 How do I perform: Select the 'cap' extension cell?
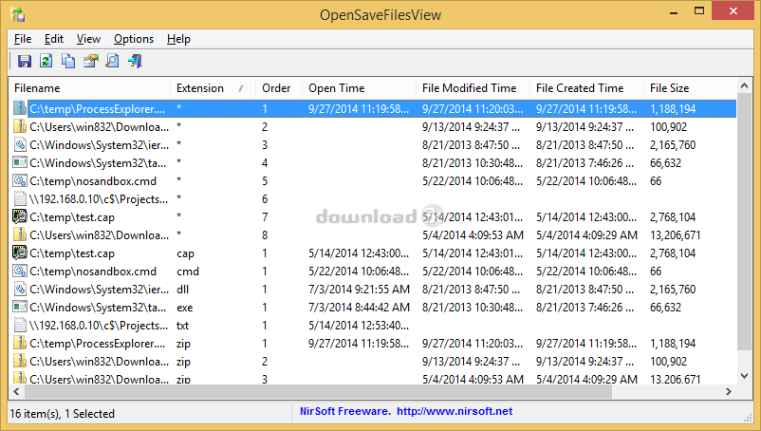[x=185, y=253]
